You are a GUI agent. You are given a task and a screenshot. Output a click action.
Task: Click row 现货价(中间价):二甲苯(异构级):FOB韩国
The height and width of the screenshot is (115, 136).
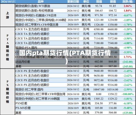pyautogui.click(x=75, y=20)
